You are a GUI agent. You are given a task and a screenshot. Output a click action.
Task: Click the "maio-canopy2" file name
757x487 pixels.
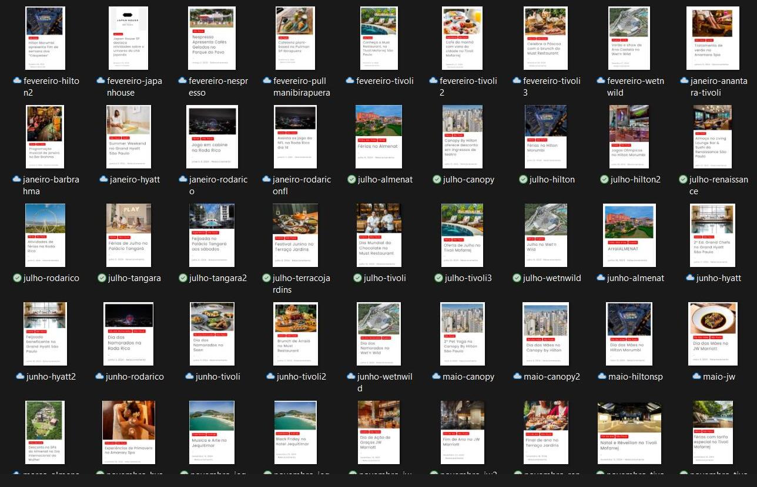(552, 377)
